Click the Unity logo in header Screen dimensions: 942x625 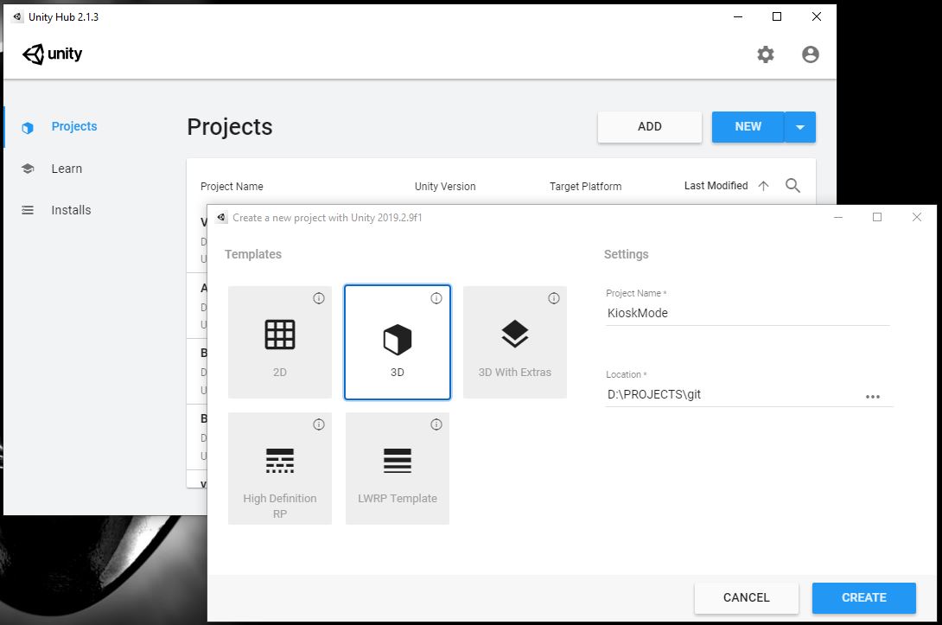pyautogui.click(x=52, y=54)
